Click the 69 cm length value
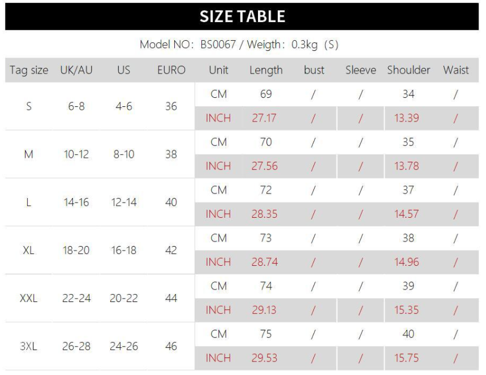486x375 pixels. [265, 94]
